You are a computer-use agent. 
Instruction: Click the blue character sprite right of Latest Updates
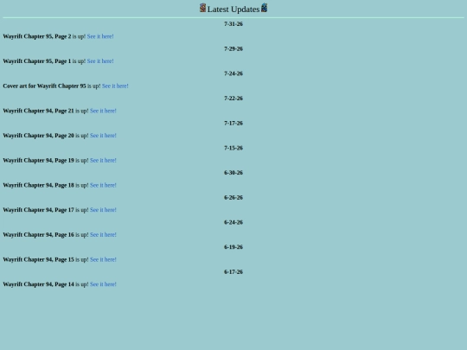click(264, 8)
